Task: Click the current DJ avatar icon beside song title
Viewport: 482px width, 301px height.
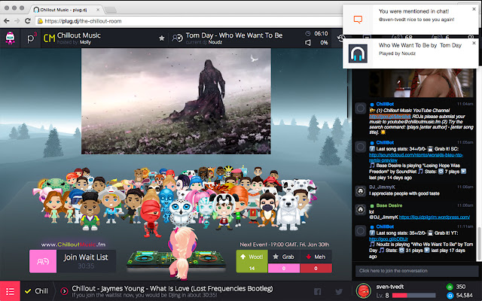Action: [x=178, y=38]
